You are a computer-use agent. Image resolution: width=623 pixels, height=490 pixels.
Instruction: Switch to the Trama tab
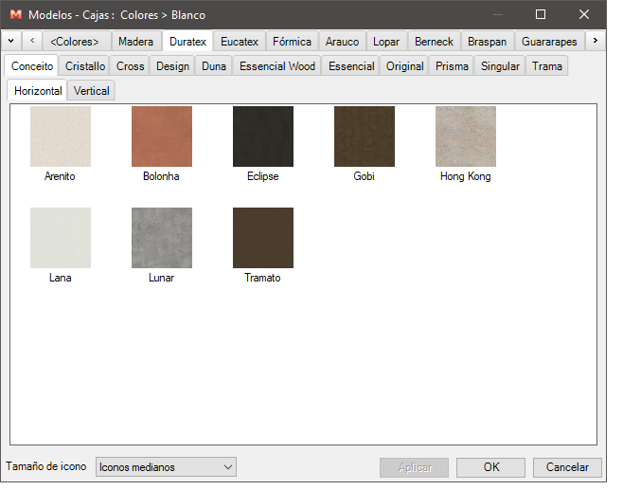pos(546,66)
